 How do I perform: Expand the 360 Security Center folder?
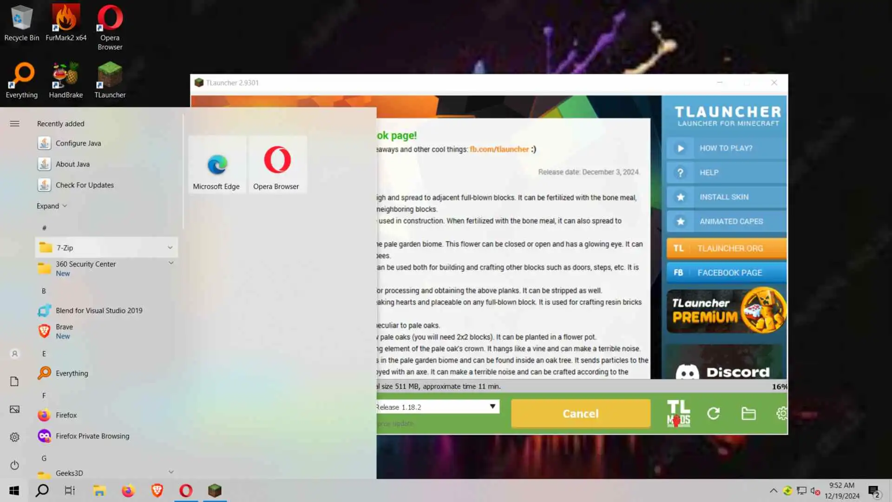tap(171, 263)
